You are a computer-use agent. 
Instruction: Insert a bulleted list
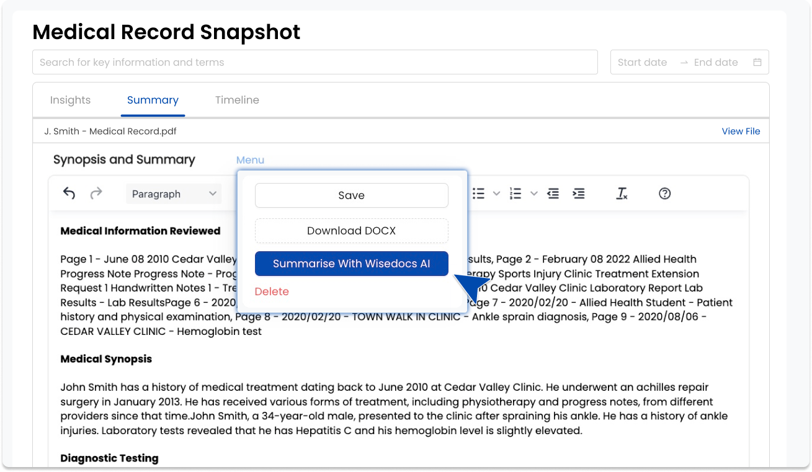pos(478,194)
